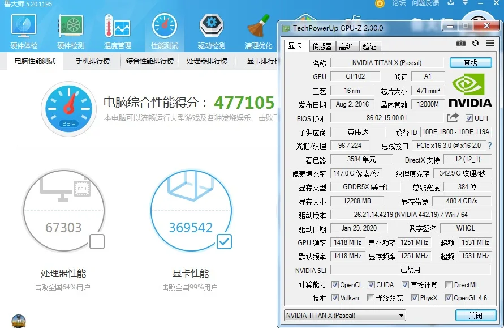This screenshot has width=504, height=328.
Task: Click driver date Jan 29, 2020
Action: 359,228
